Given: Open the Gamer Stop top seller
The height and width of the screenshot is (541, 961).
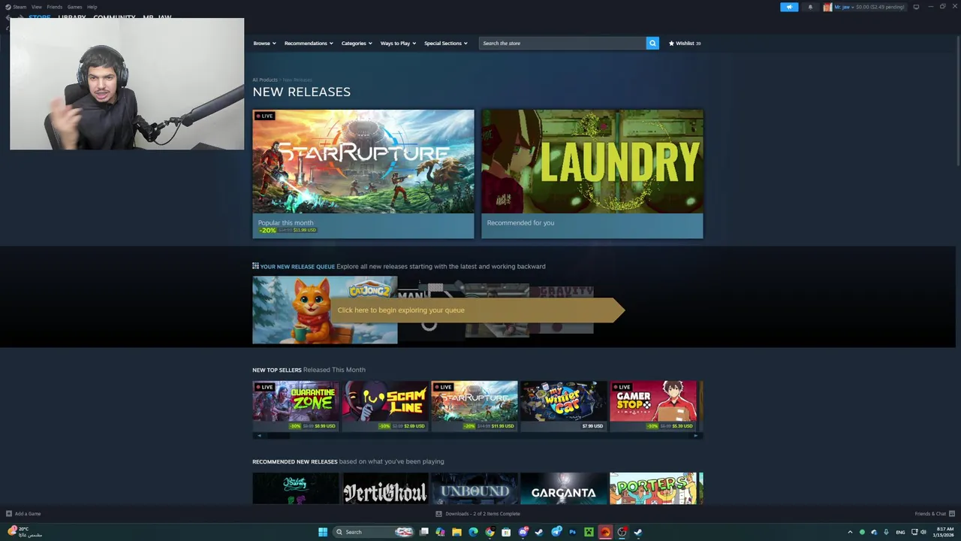Looking at the screenshot, I should tap(653, 406).
